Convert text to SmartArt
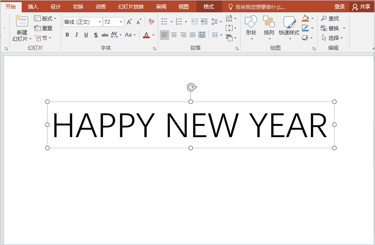375x245 pixels. point(231,38)
